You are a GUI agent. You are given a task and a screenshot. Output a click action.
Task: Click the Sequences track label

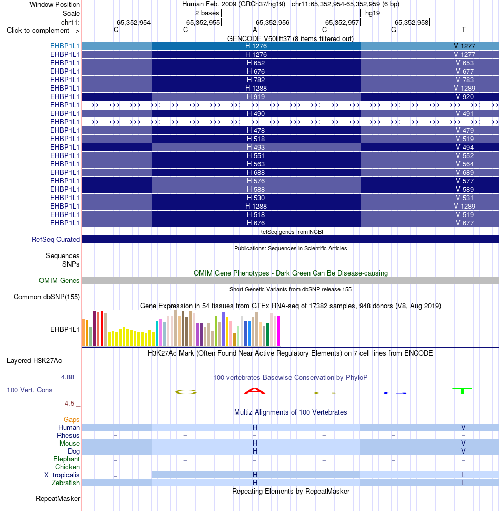coord(63,256)
